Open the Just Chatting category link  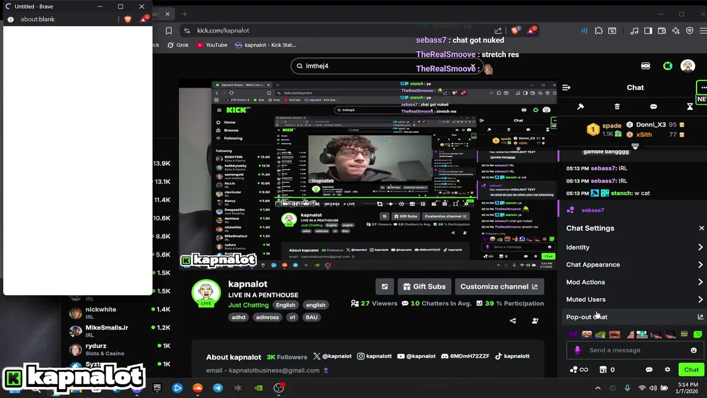point(249,305)
